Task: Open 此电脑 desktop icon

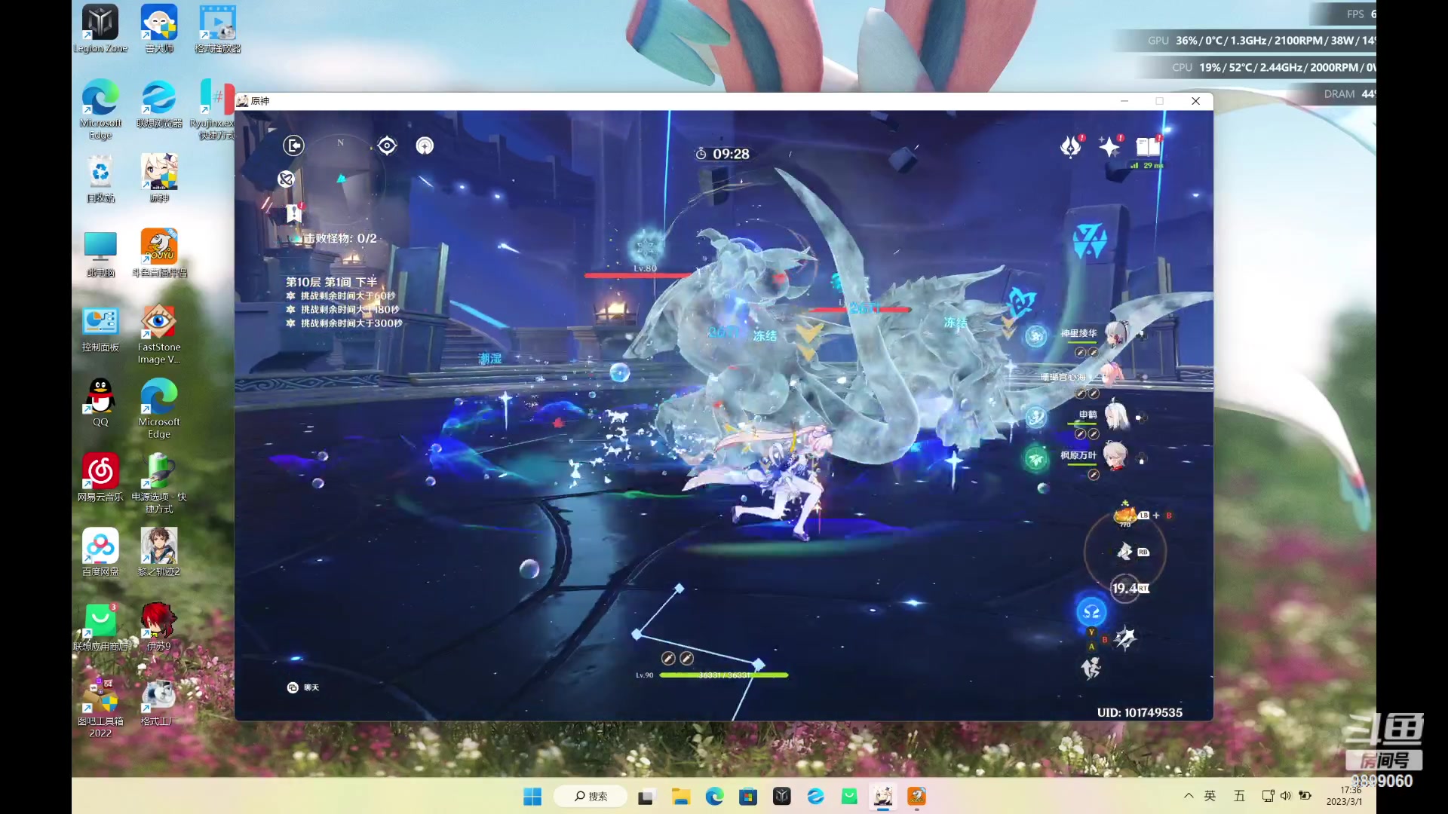Action: point(100,253)
